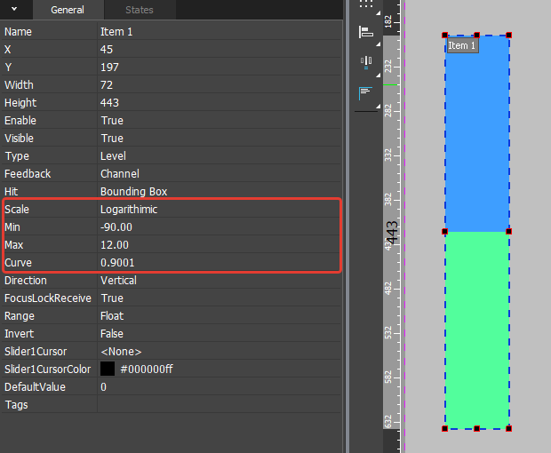
Task: Edit the color hex value #000000ff
Action: (x=147, y=370)
